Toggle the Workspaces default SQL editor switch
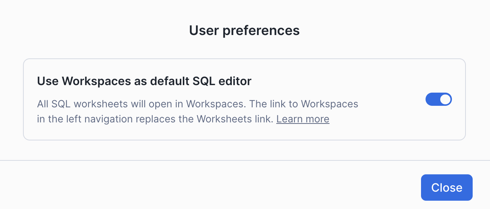The width and height of the screenshot is (490, 209). point(438,99)
